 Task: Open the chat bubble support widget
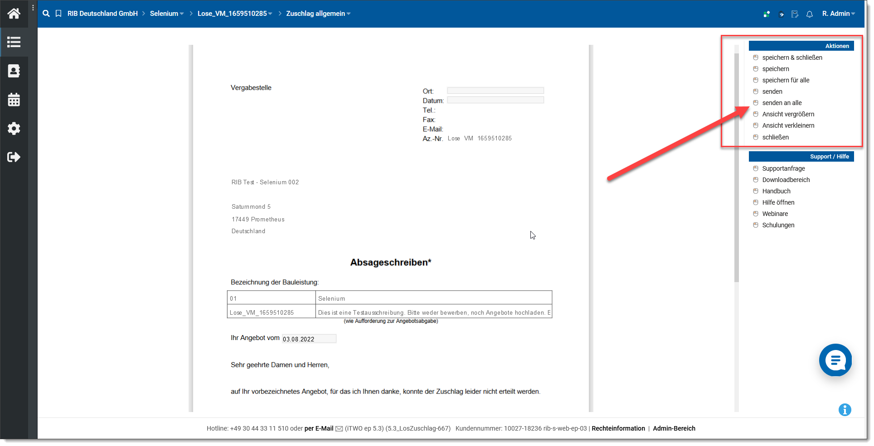click(x=835, y=360)
